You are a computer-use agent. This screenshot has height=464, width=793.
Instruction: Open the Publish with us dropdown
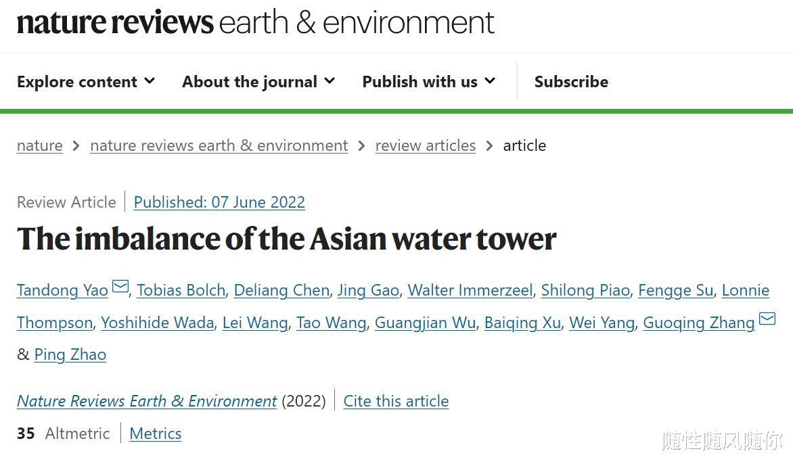(x=429, y=81)
